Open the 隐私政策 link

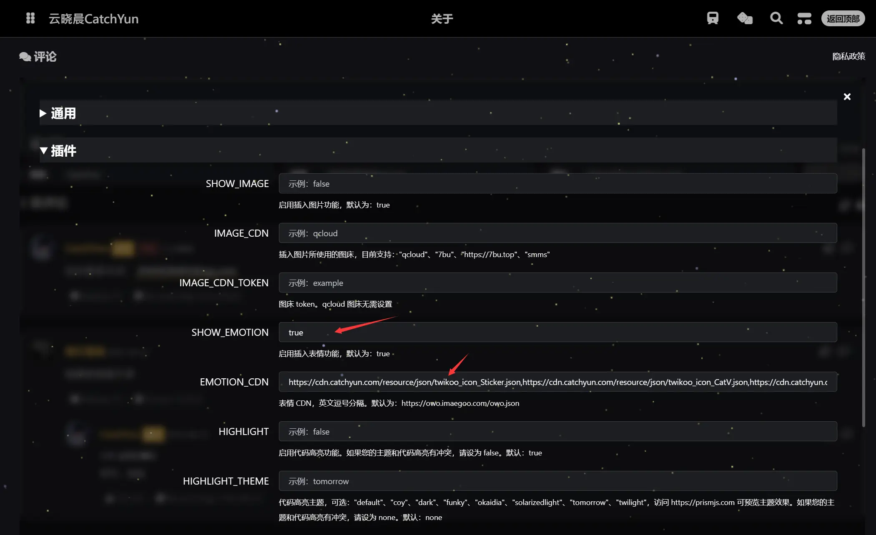pos(848,56)
